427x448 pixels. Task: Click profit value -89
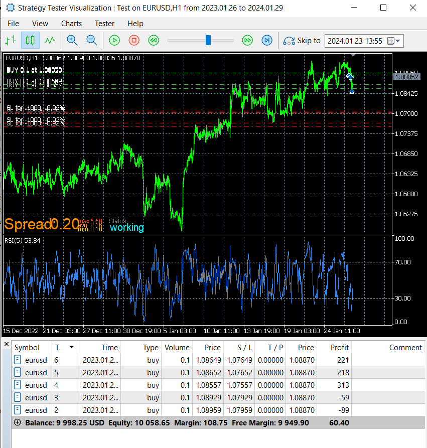click(x=344, y=410)
